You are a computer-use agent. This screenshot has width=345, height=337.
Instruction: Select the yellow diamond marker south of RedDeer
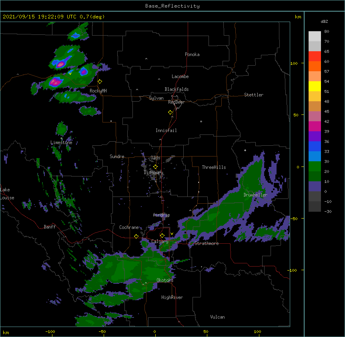click(x=170, y=112)
